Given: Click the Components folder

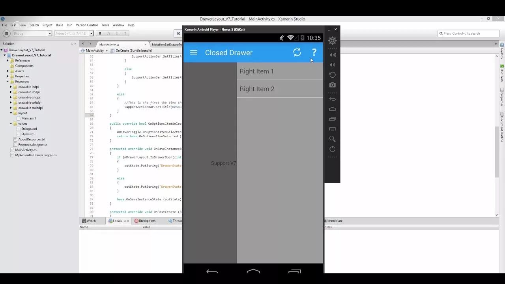Looking at the screenshot, I should pos(24,66).
